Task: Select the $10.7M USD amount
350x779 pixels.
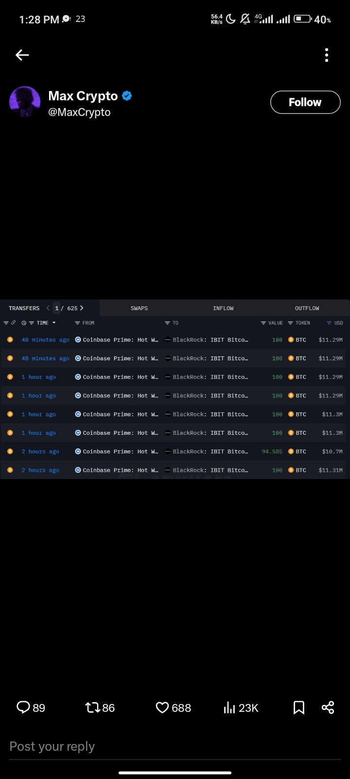Action: tap(332, 452)
